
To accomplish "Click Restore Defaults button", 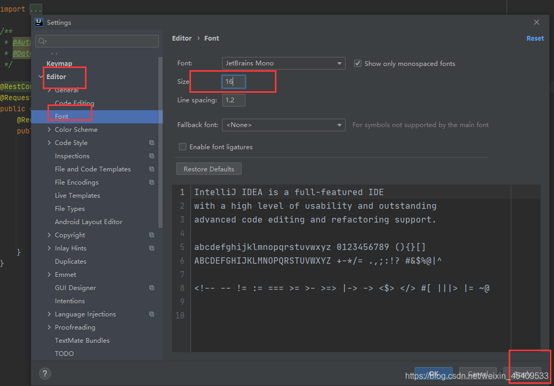I will tap(209, 169).
